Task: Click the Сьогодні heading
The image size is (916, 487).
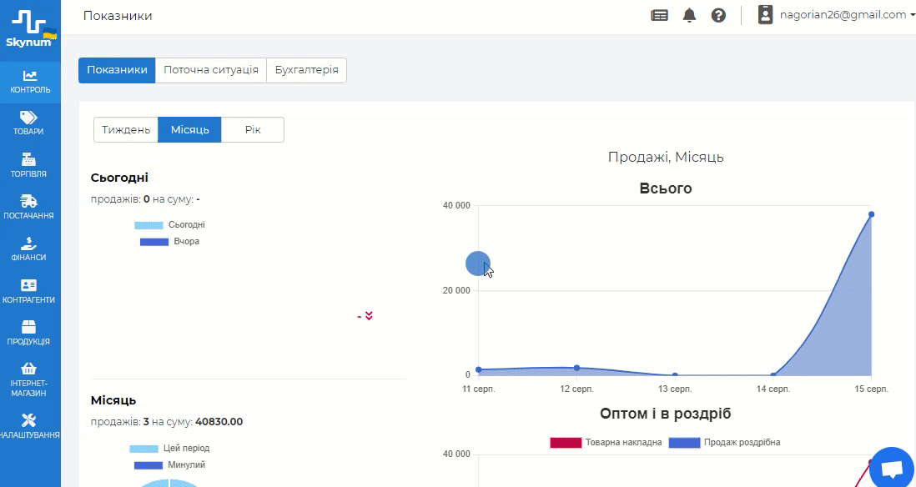Action: [x=120, y=178]
